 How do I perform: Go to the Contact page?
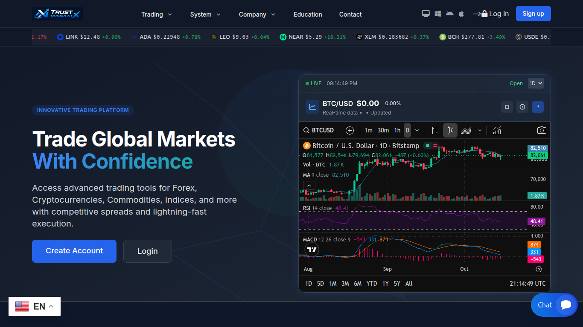pyautogui.click(x=350, y=14)
